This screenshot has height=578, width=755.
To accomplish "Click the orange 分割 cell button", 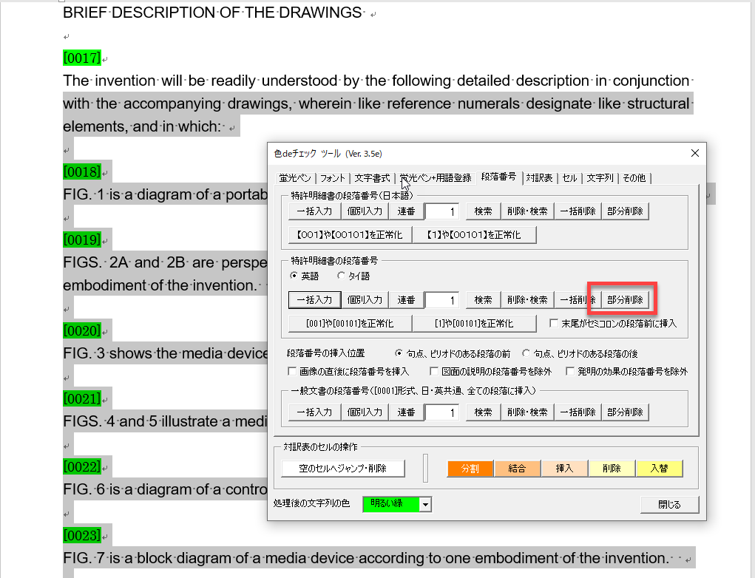I will click(x=470, y=469).
